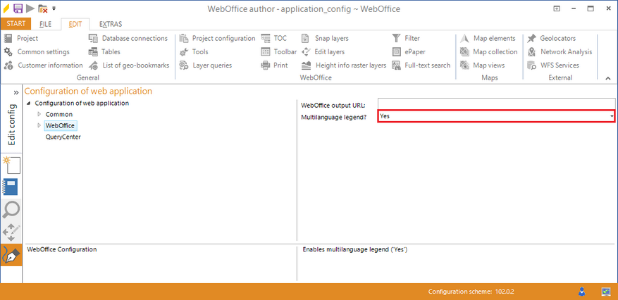The width and height of the screenshot is (618, 300).
Task: Select the Edit config vertical tab
Action: coord(12,125)
